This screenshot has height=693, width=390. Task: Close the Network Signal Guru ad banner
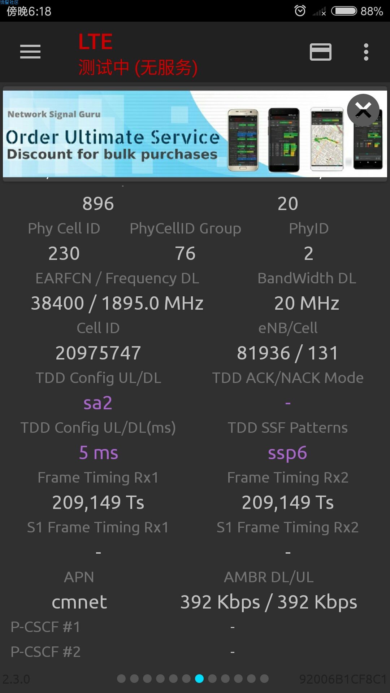pos(363,110)
